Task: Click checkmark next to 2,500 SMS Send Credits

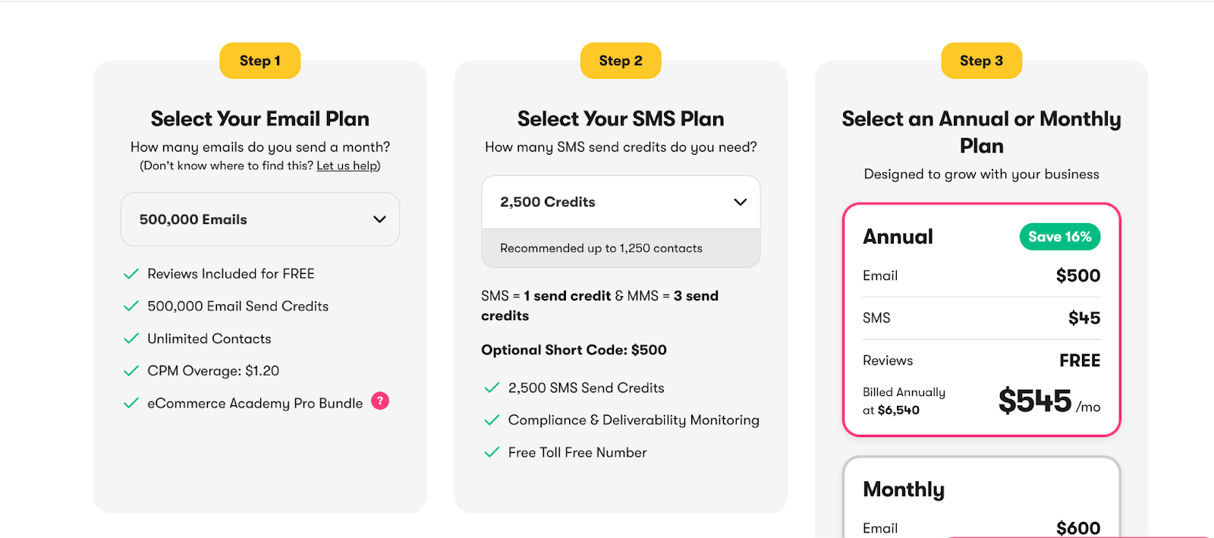Action: click(492, 388)
